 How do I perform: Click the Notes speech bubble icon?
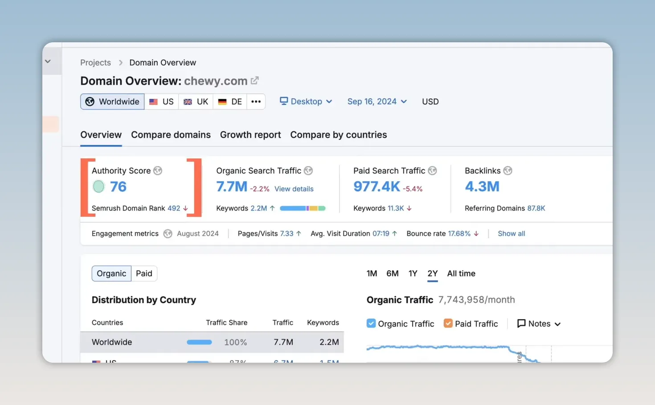coord(521,324)
